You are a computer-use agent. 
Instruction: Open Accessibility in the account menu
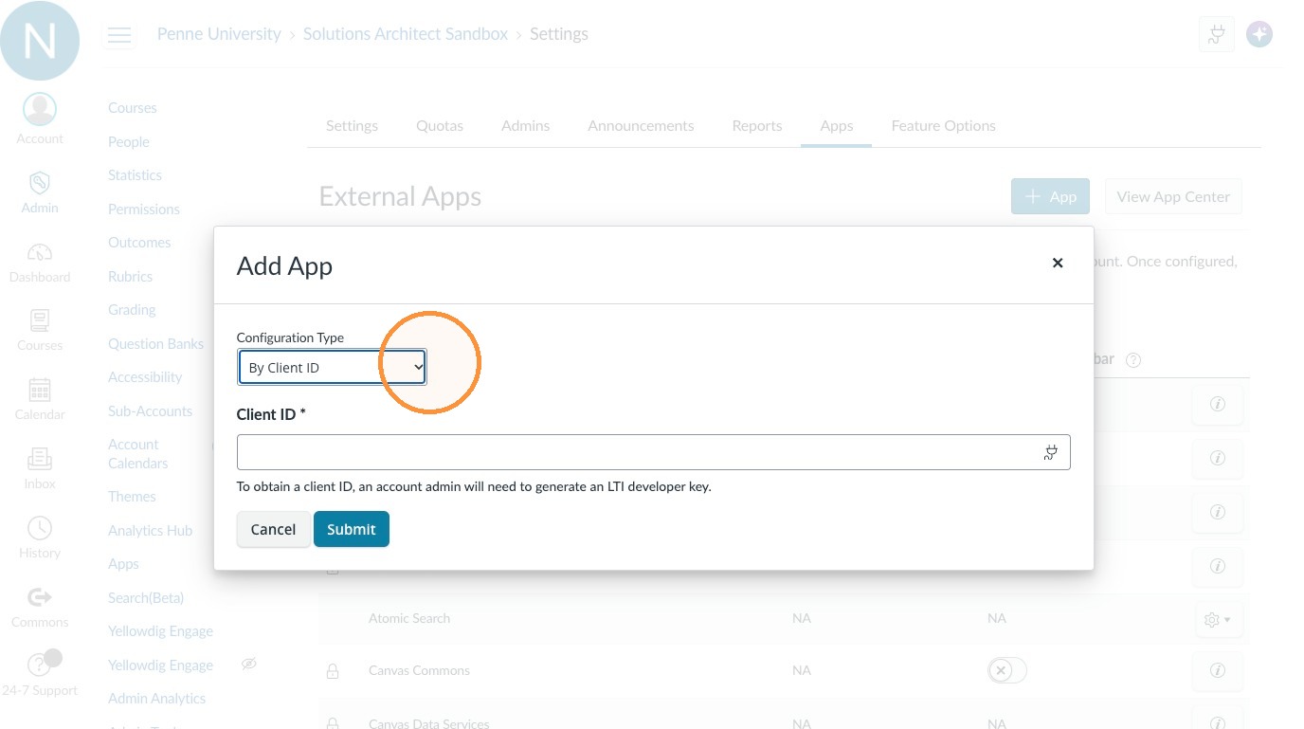click(145, 377)
